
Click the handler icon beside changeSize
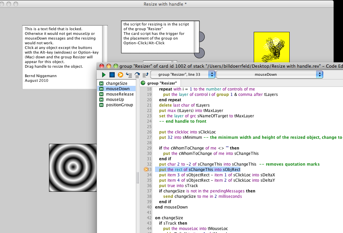click(x=101, y=83)
